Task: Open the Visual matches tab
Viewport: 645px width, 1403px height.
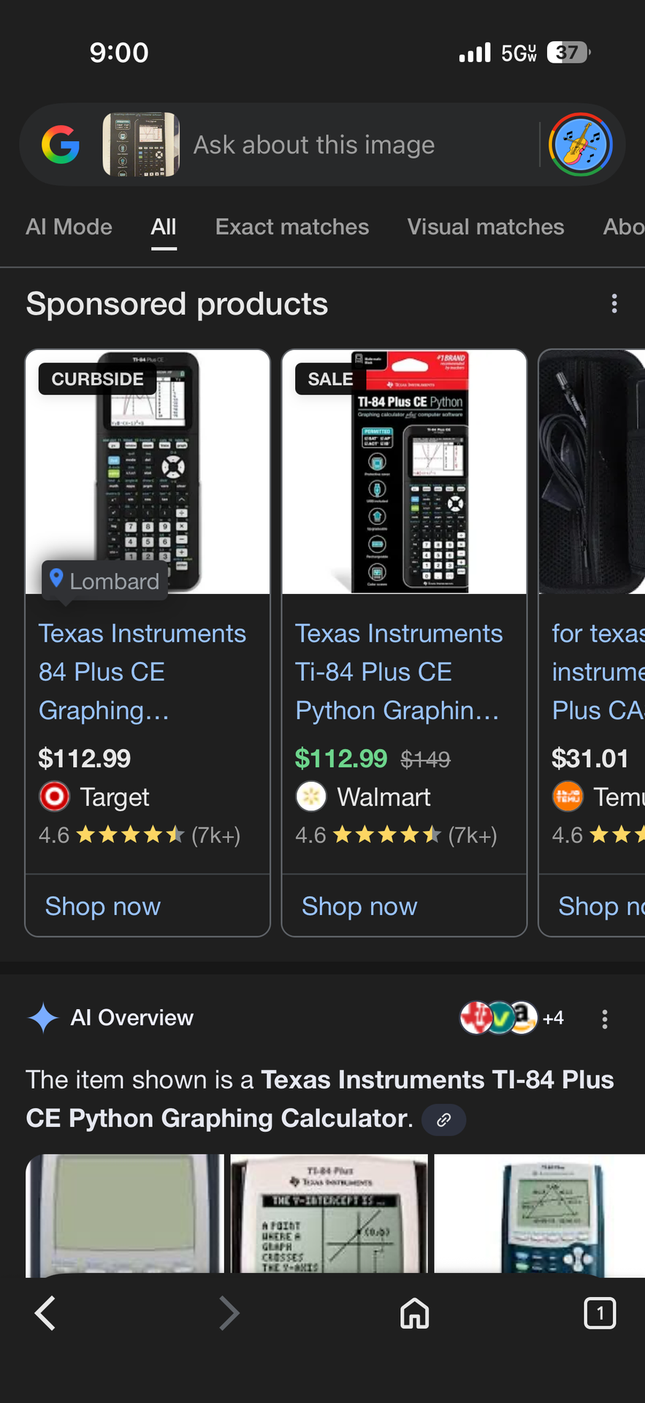Action: coord(486,227)
